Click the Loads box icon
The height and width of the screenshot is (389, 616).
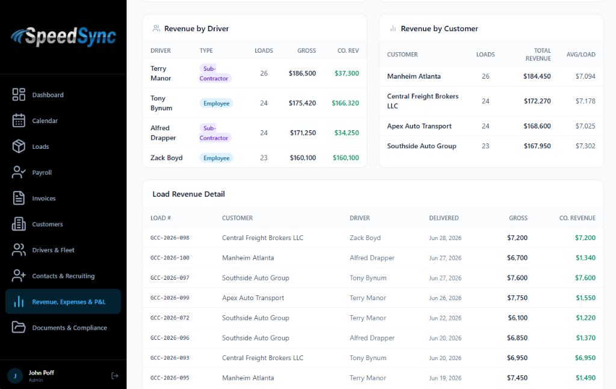(x=19, y=146)
